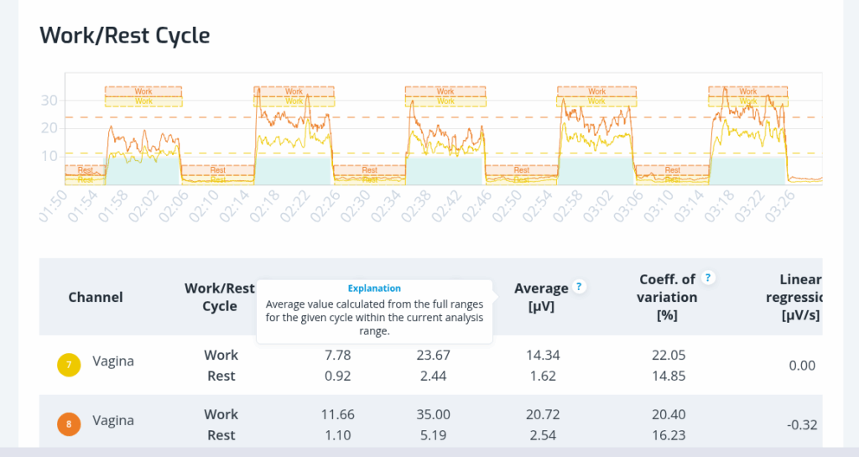Select the -0.32 linear regression value
Viewport: 859px width, 457px height.
(x=802, y=424)
